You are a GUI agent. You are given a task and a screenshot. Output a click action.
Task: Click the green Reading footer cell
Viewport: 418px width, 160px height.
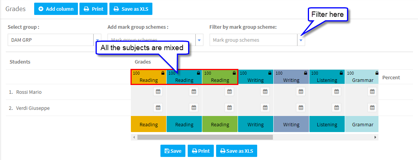[x=220, y=124]
